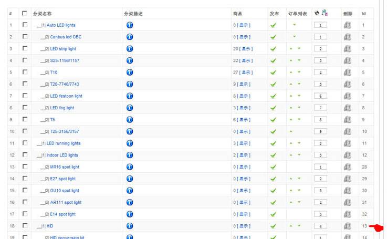This screenshot has width=387, height=239.
Task: Click the delete icon in the HID row
Action: tap(347, 226)
